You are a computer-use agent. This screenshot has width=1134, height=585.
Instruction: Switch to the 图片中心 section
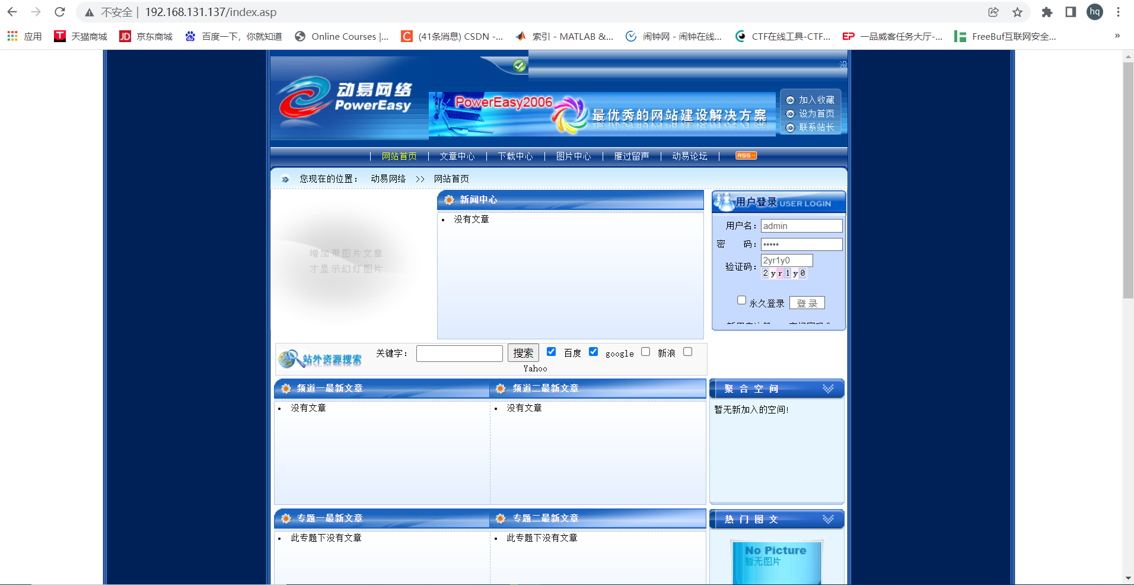click(573, 156)
